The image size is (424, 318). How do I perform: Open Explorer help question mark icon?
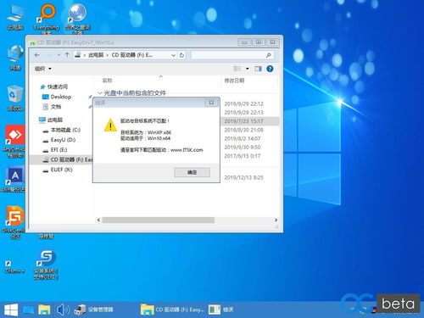click(x=270, y=69)
